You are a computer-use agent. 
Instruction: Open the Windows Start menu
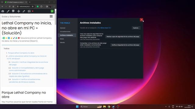coord(77,107)
